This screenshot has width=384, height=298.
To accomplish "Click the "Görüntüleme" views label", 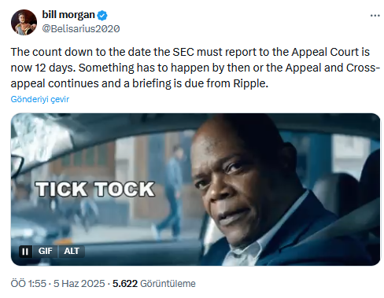I will [168, 284].
